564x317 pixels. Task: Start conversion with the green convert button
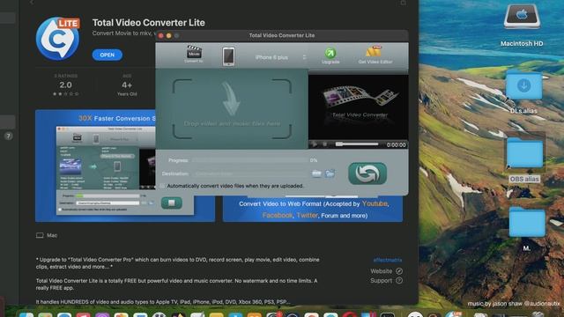pyautogui.click(x=367, y=173)
